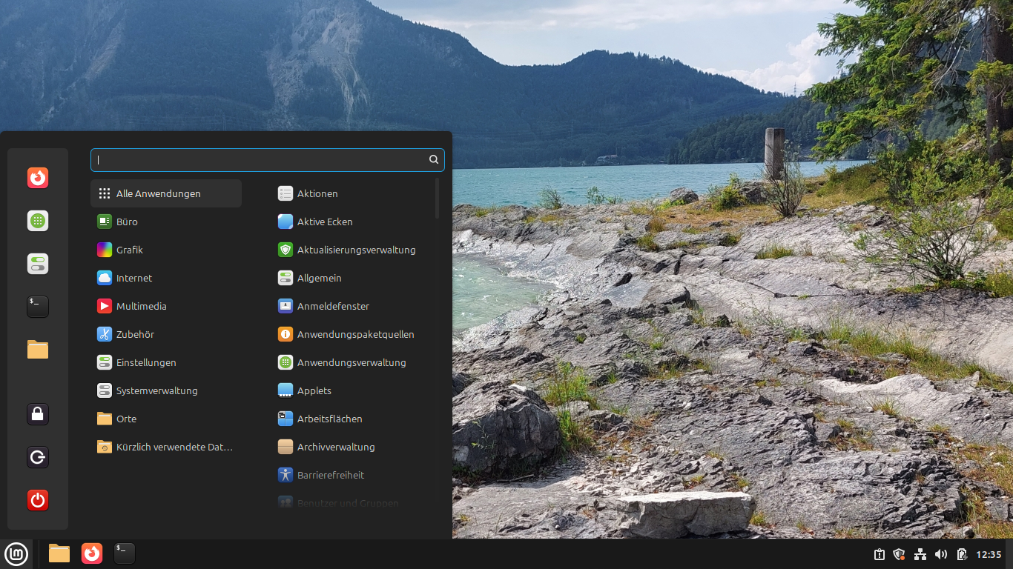Open Allgemein settings entry
The width and height of the screenshot is (1013, 569).
click(x=352, y=278)
